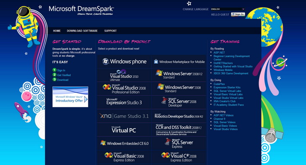Watch Visual Basic Videos link
Screen dimensions: 306x165
(225, 126)
